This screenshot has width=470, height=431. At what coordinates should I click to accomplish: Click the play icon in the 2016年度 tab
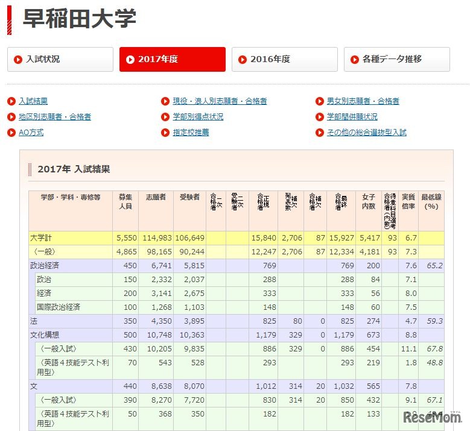(x=243, y=60)
